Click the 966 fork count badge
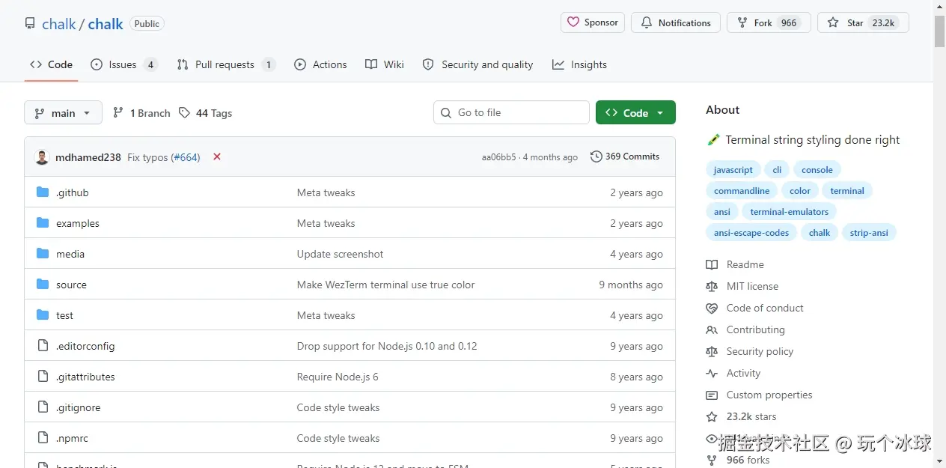The height and width of the screenshot is (468, 946). pyautogui.click(x=789, y=23)
